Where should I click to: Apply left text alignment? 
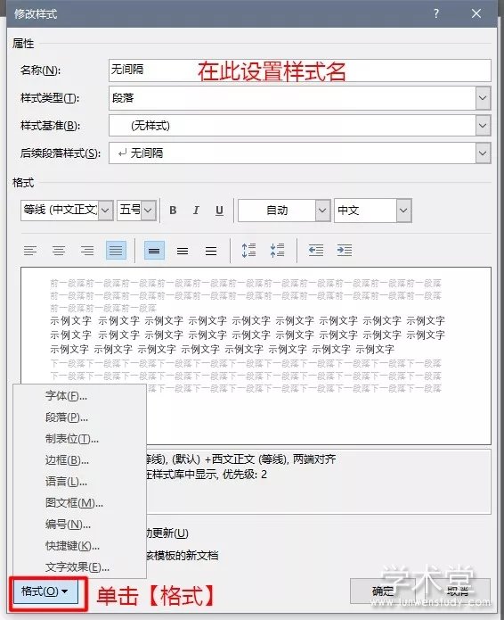point(30,251)
